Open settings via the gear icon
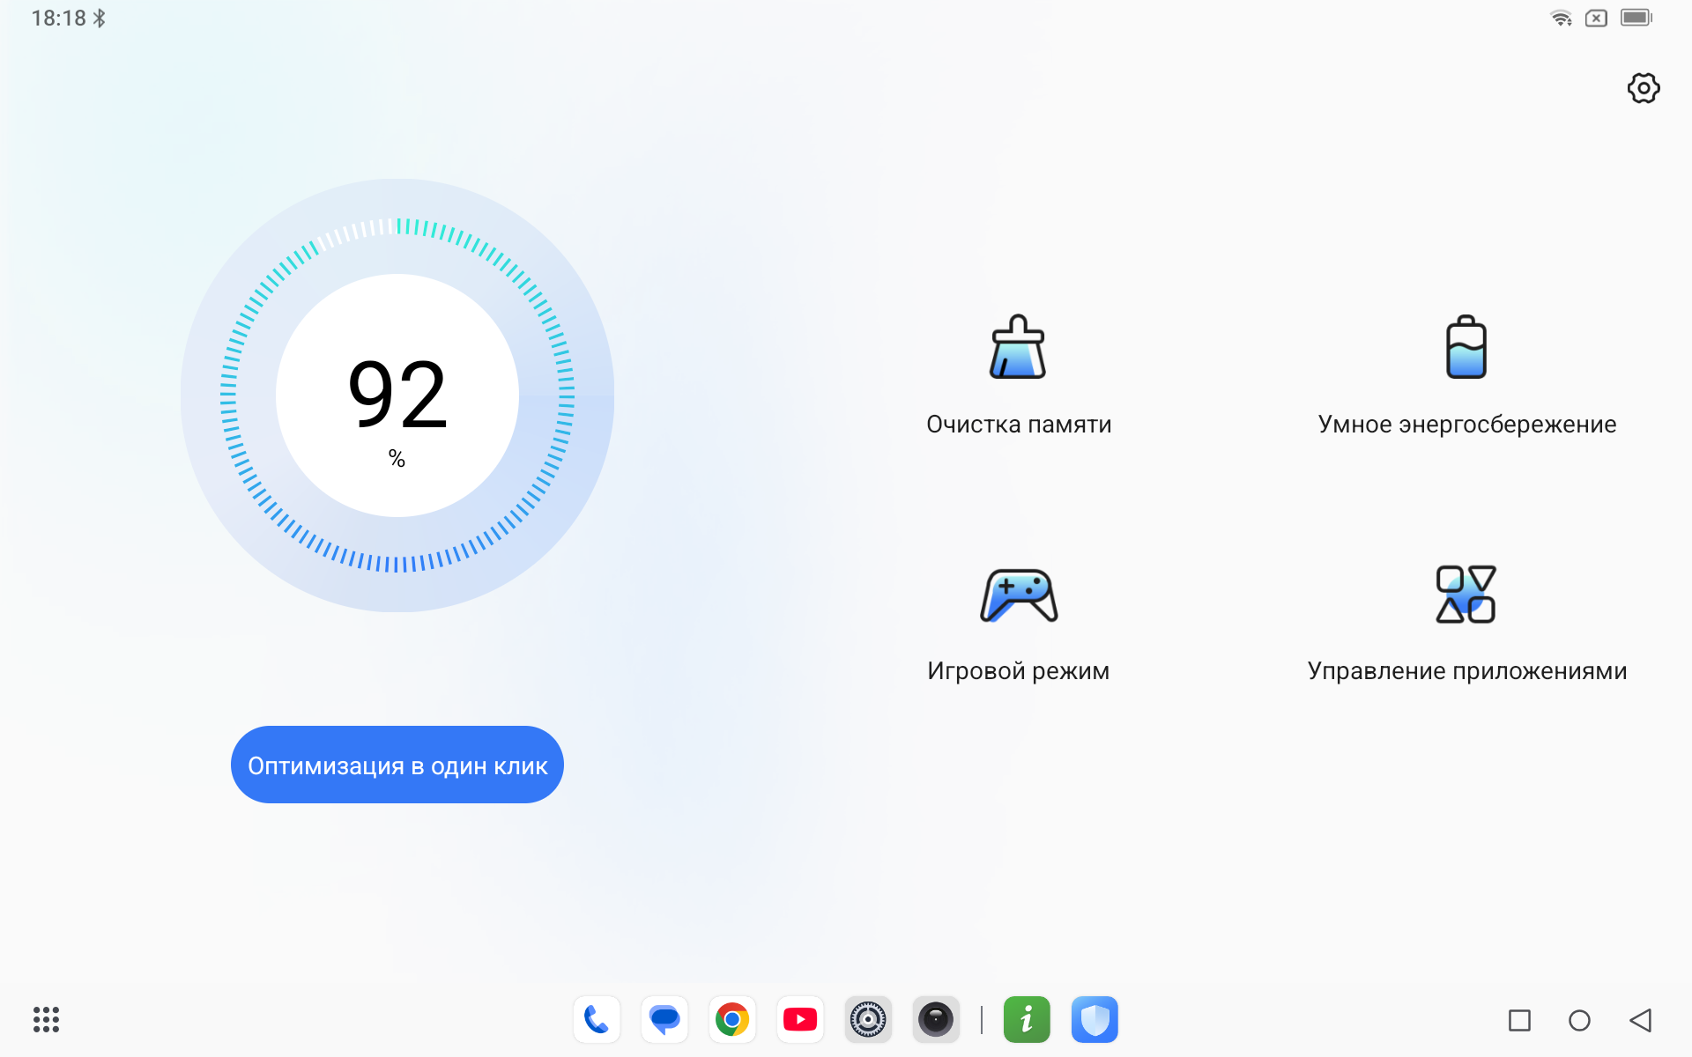Viewport: 1692px width, 1057px height. (1643, 88)
